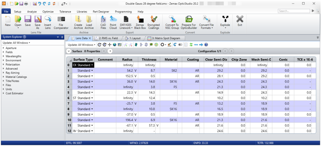Click row header for surface 6
This screenshot has height=146, width=321.
coord(69,98)
